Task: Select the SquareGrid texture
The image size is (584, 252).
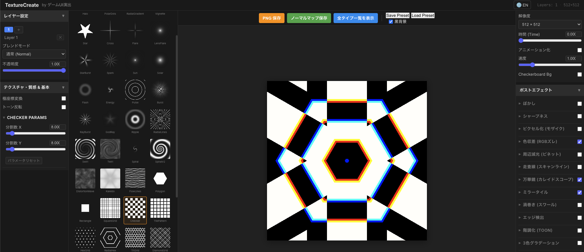Action: [x=110, y=208]
